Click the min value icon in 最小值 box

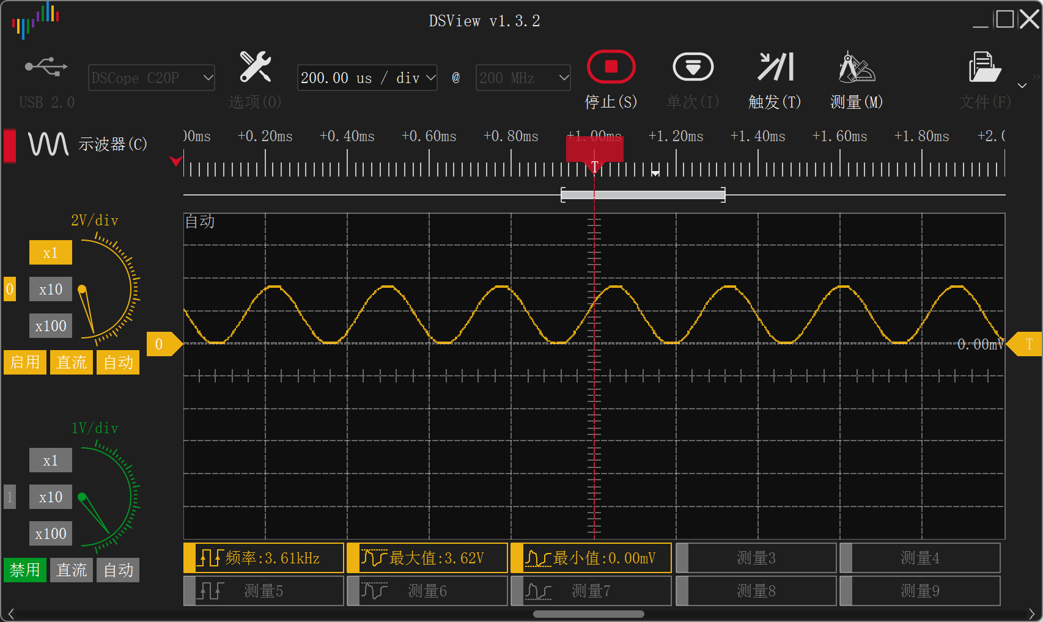pyautogui.click(x=538, y=558)
